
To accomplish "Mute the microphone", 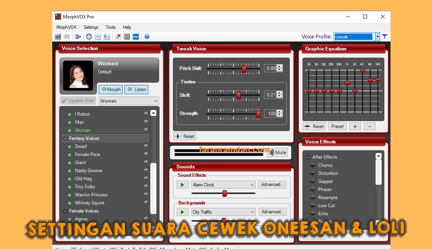I will click(278, 153).
